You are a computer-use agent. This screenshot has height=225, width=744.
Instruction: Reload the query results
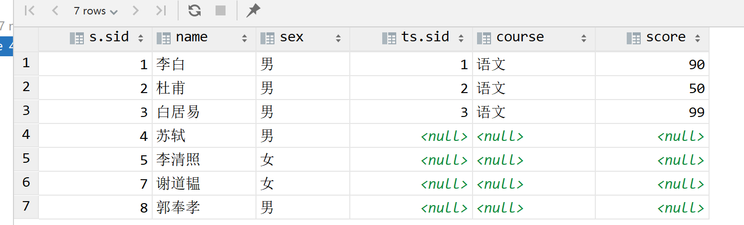(195, 10)
